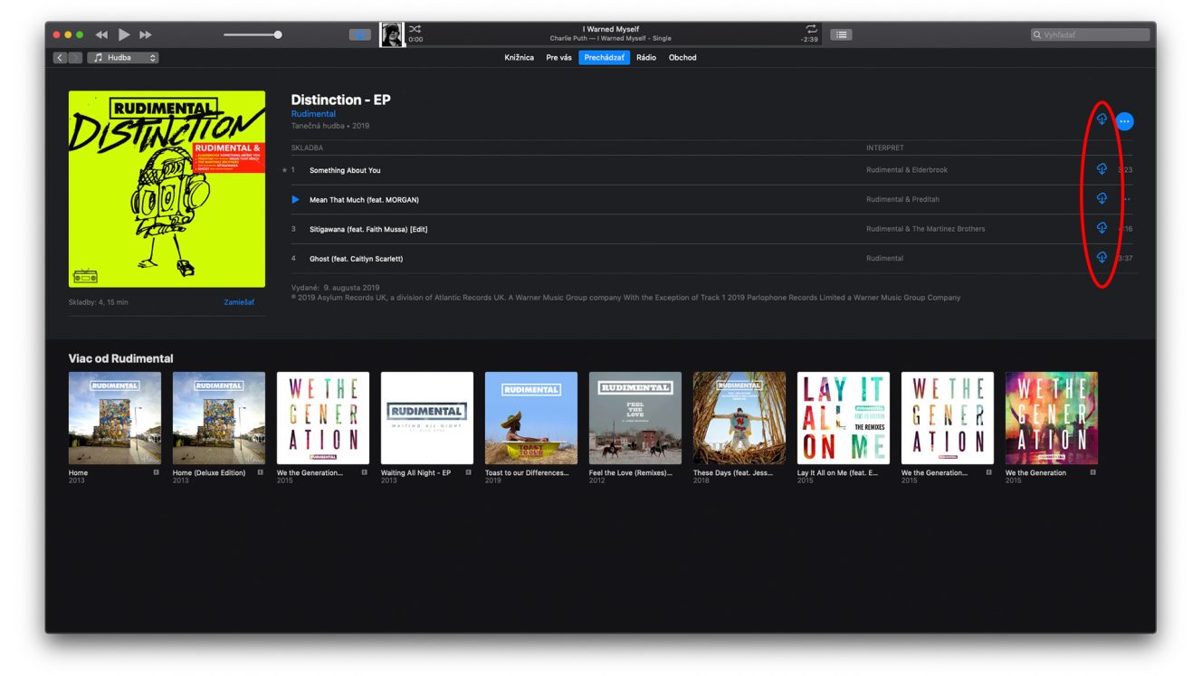Click the I Warned Myself song title
The image size is (1202, 676).
tap(611, 29)
